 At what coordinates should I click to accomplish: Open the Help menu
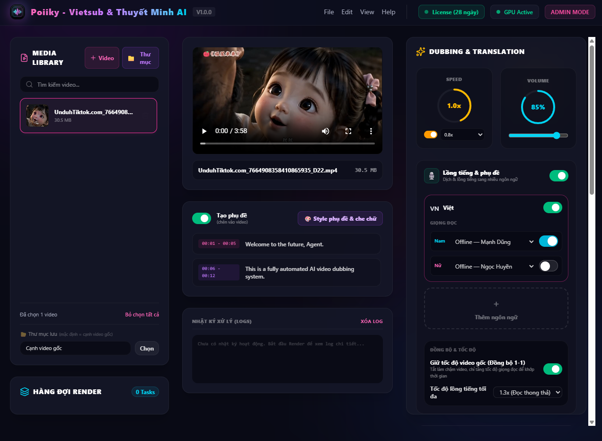389,12
